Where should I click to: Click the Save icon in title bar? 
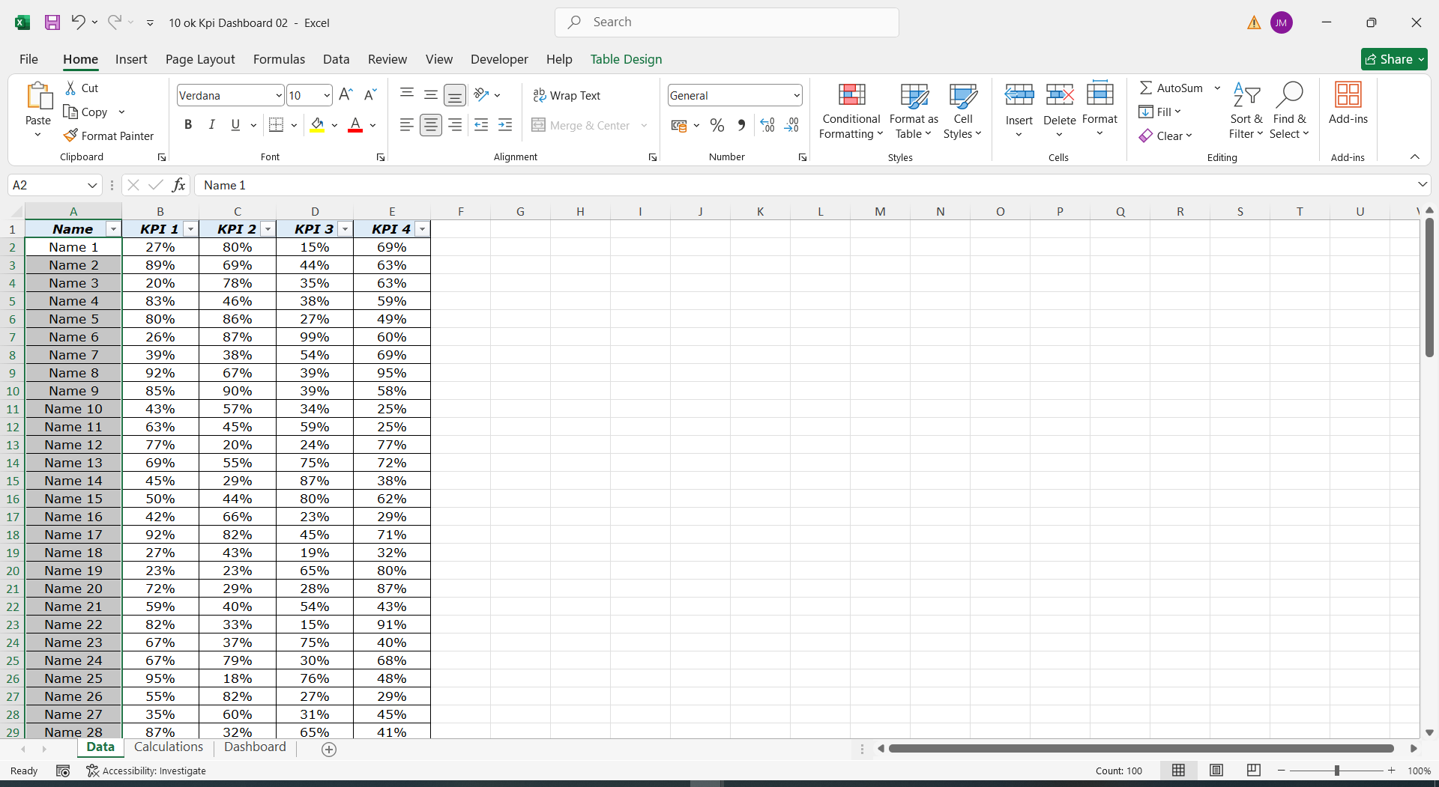coord(52,22)
